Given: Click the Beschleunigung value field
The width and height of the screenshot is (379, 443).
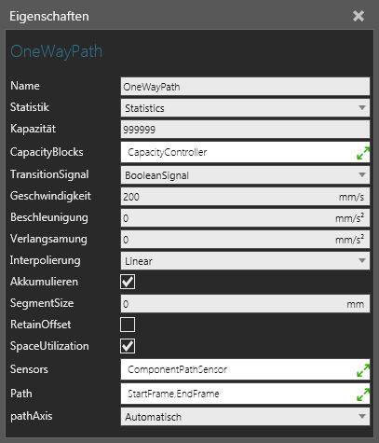Looking at the screenshot, I should click(245, 218).
